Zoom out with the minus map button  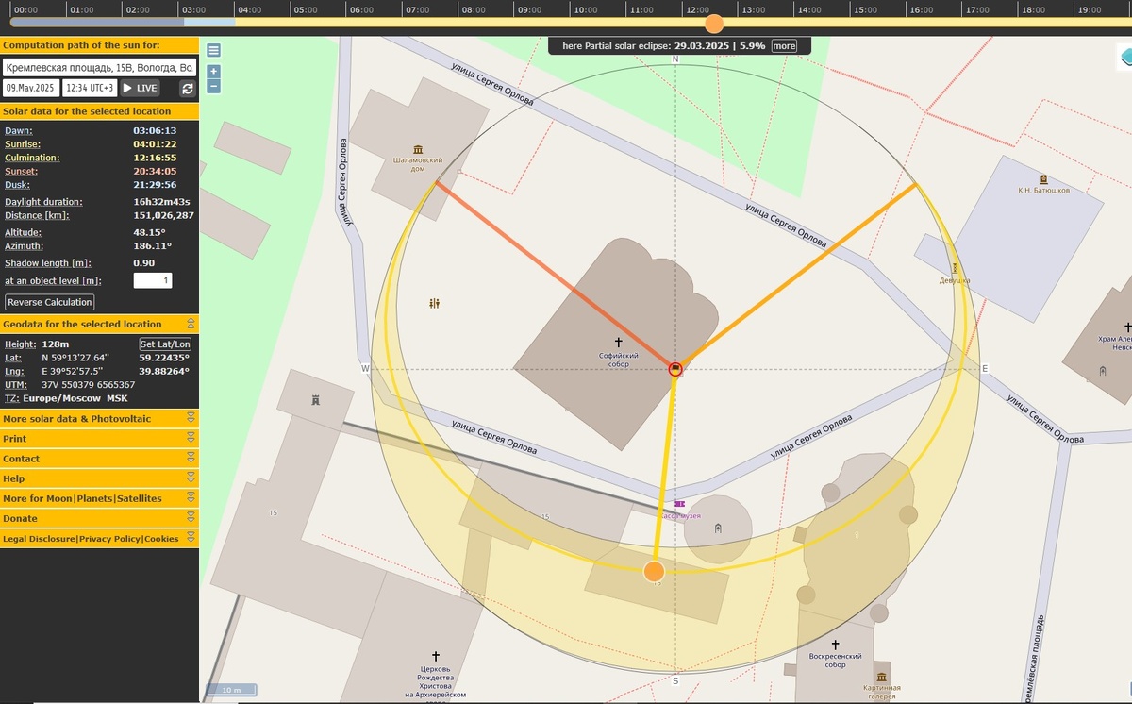[x=214, y=86]
